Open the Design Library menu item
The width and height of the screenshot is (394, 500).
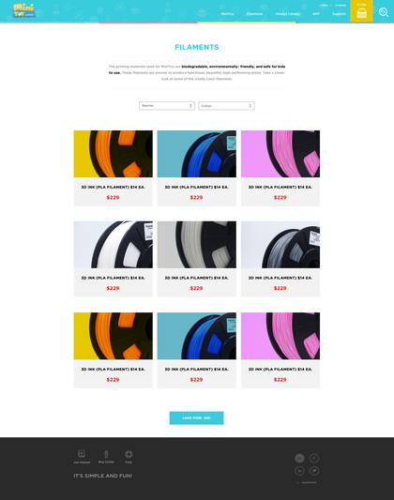288,14
